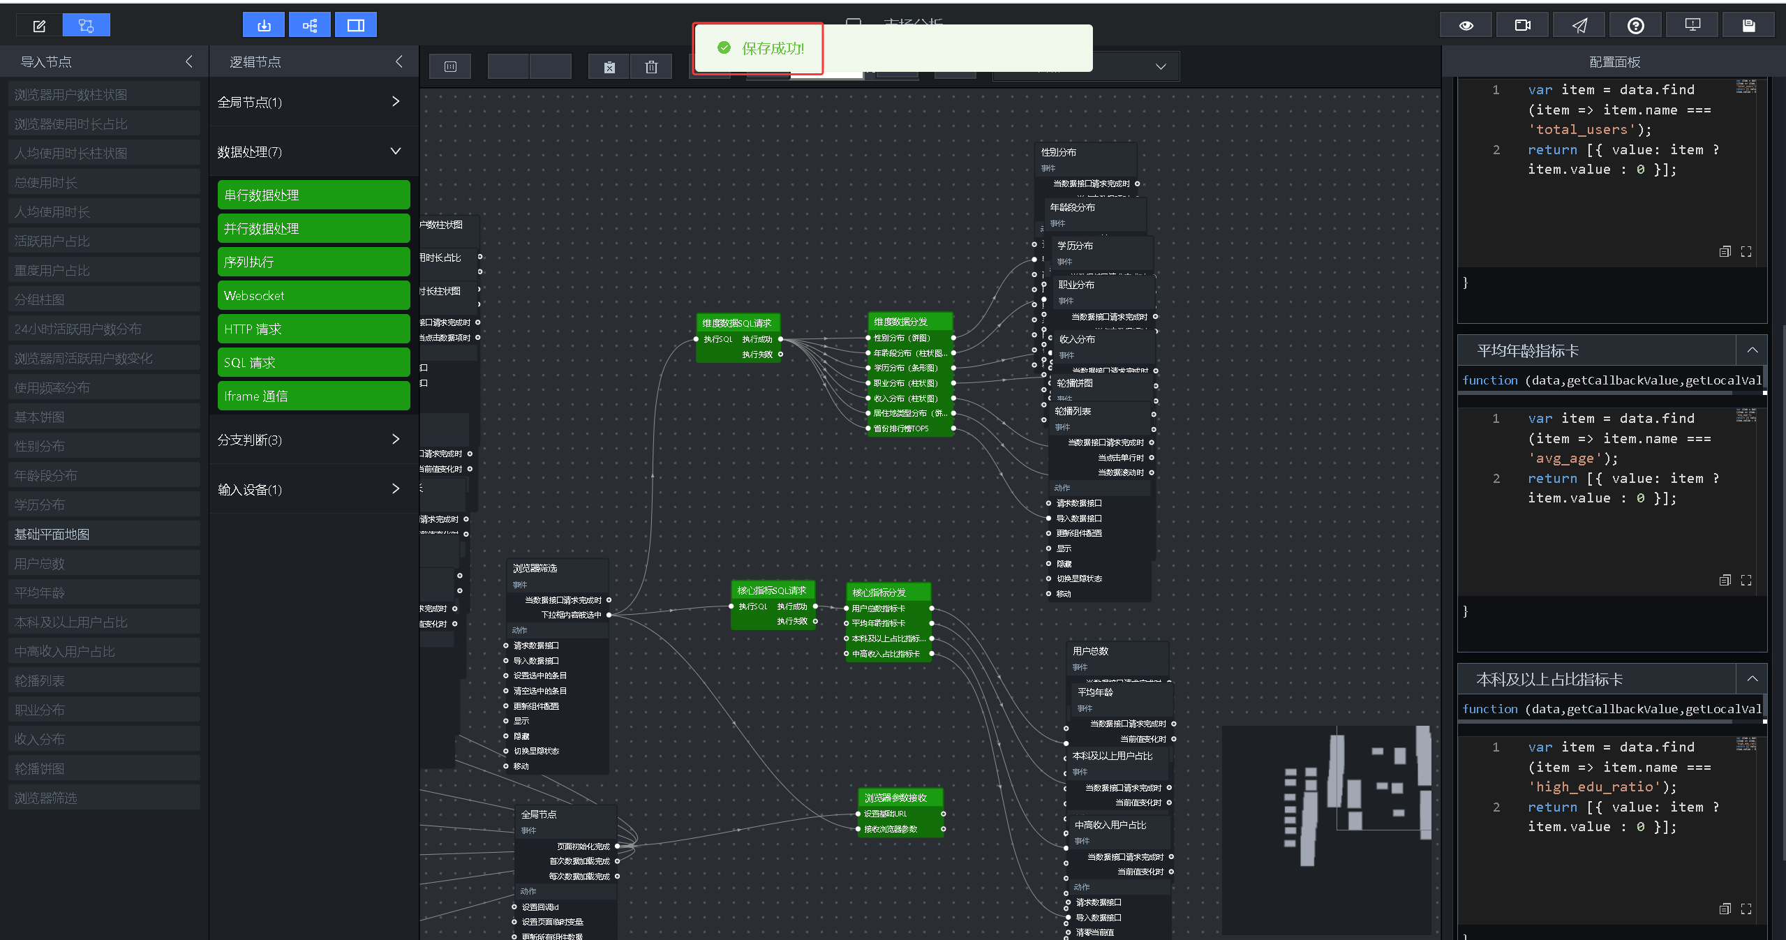Image resolution: width=1786 pixels, height=940 pixels.
Task: Click the 保存成功! notification
Action: pos(893,48)
